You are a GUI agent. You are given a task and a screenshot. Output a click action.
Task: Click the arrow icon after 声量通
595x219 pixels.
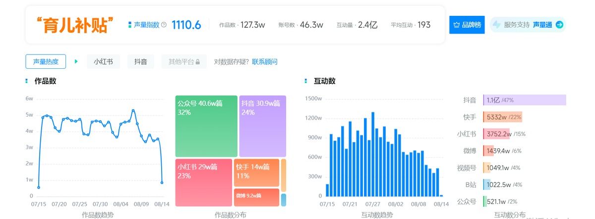[x=559, y=25]
